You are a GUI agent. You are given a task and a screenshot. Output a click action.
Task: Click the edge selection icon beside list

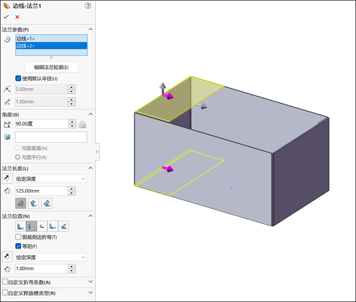pos(7,40)
